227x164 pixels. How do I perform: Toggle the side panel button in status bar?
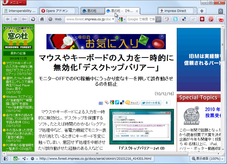pos(6,159)
